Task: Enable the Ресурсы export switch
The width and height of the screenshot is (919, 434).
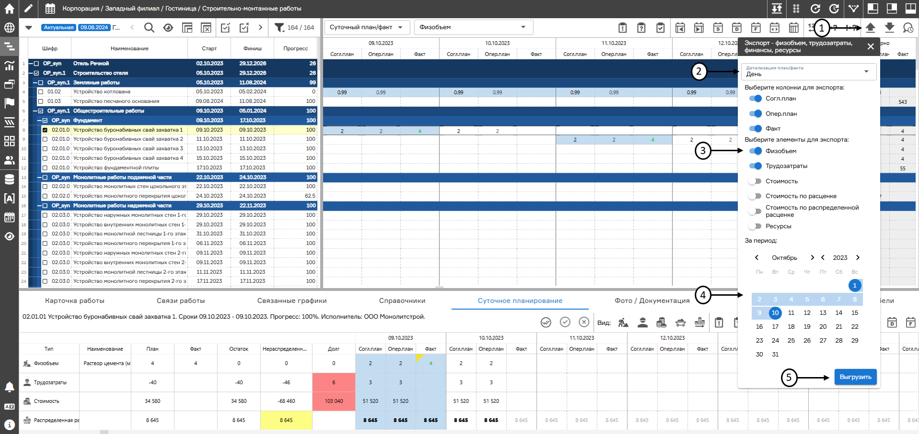Action: pyautogui.click(x=756, y=226)
